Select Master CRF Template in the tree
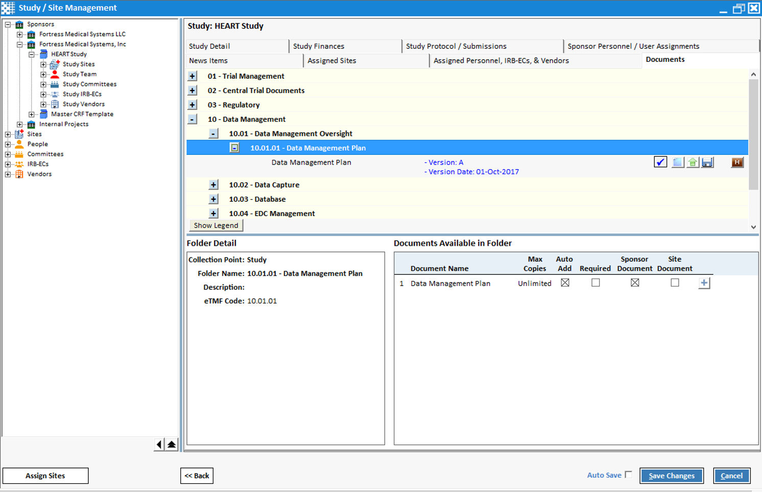 click(x=82, y=114)
